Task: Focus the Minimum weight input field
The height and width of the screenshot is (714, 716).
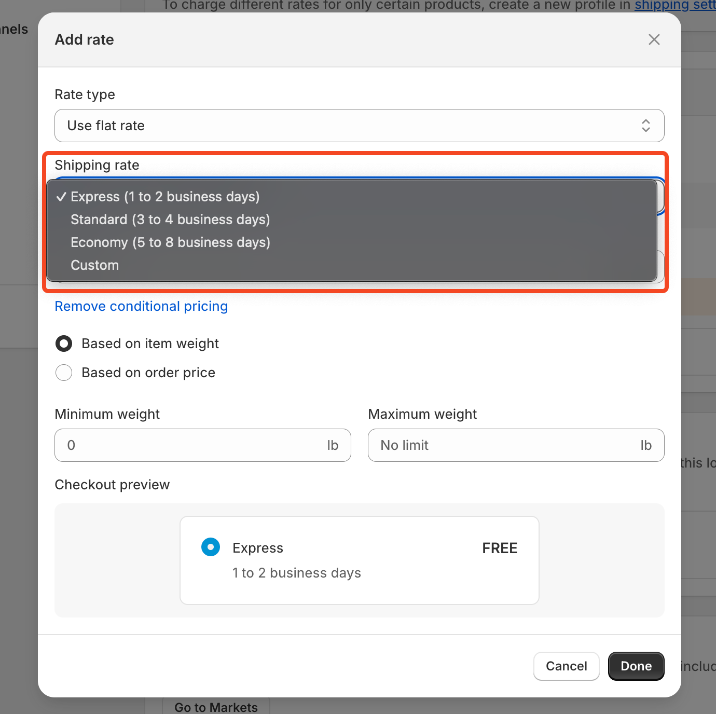Action: click(x=192, y=445)
